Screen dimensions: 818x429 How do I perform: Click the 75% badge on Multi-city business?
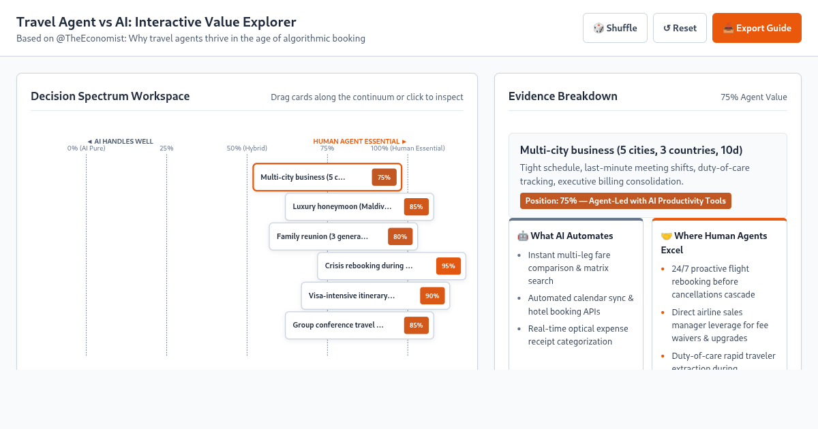pos(384,177)
